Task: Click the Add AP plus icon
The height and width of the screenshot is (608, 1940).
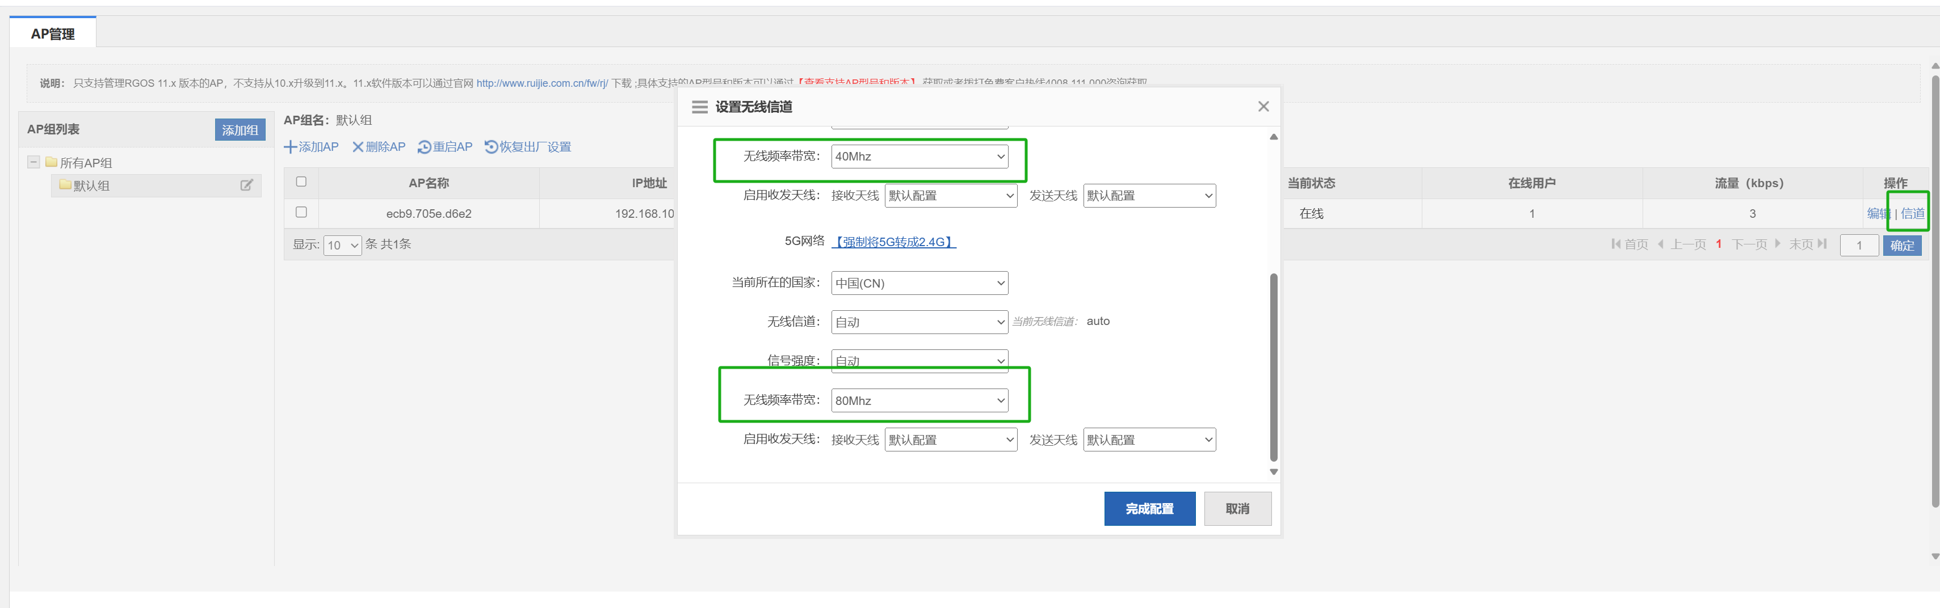Action: pos(290,147)
